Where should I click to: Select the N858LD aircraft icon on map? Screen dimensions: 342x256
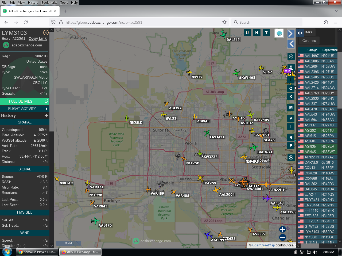[x=127, y=118]
